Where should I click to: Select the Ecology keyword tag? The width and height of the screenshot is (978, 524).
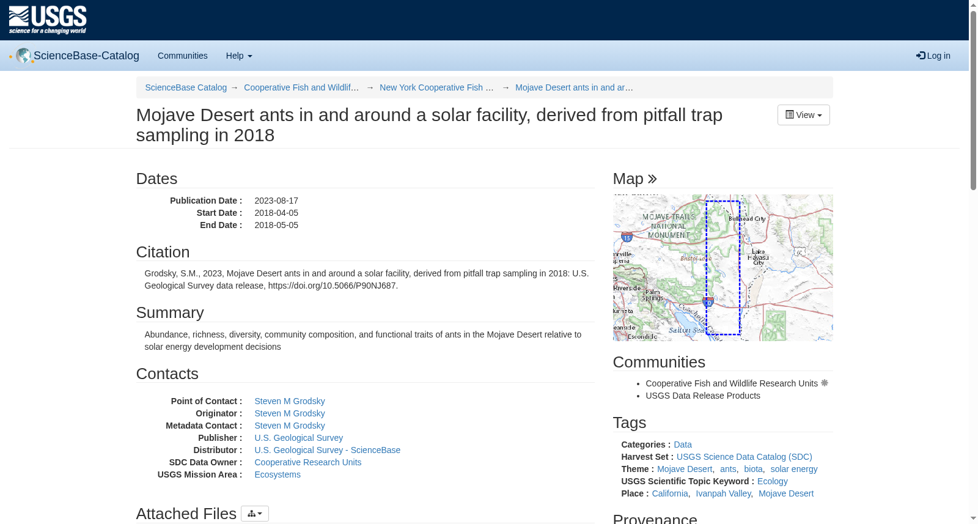pyautogui.click(x=773, y=481)
